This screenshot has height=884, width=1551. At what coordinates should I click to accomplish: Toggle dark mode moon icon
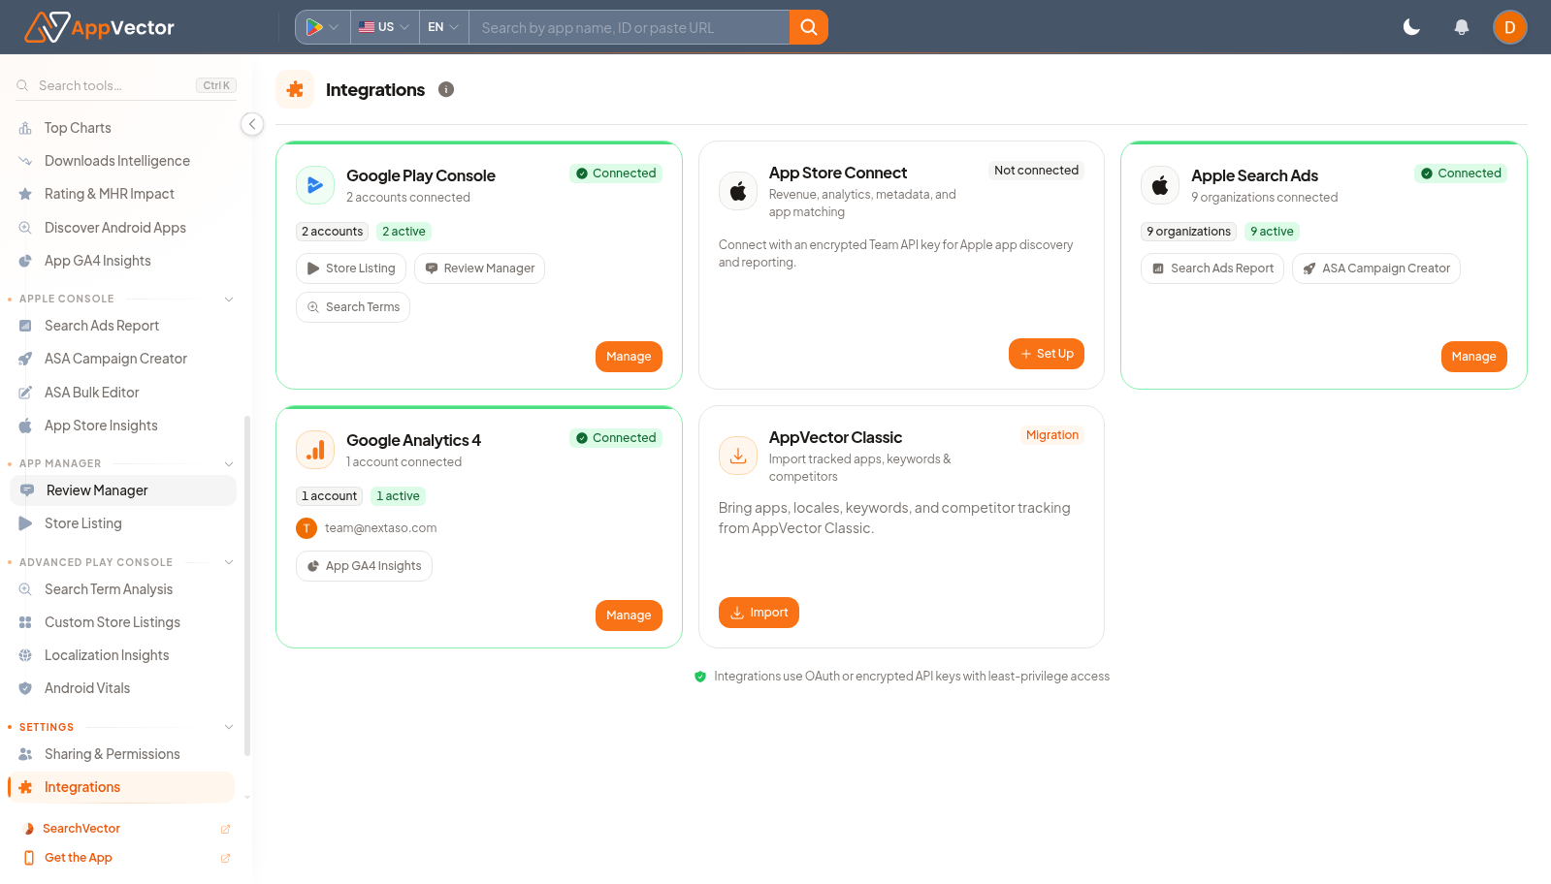point(1411,27)
